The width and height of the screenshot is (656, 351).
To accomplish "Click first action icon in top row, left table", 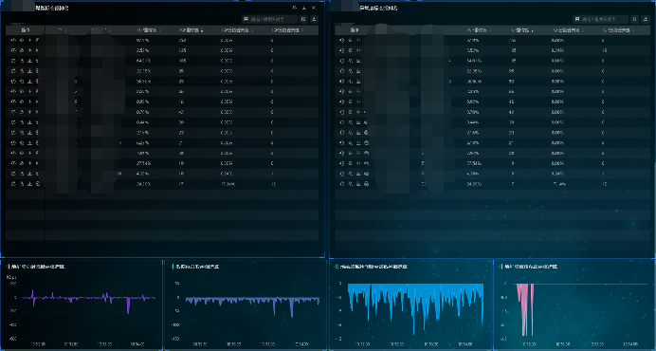I will [13, 40].
